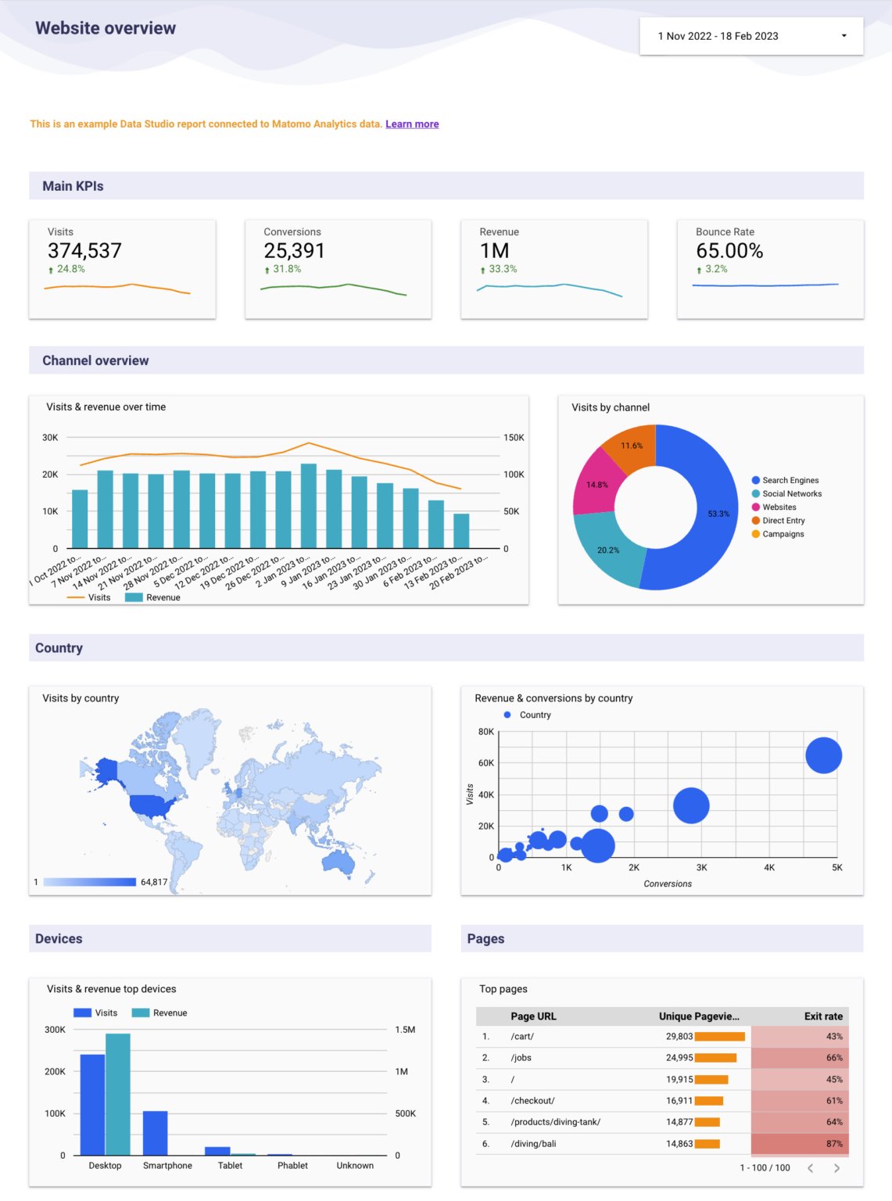This screenshot has width=892, height=1201.
Task: Expand the Exit rate column header
Action: pos(822,1016)
